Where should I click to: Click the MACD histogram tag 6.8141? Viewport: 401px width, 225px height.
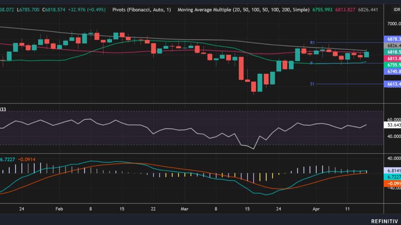(393, 171)
